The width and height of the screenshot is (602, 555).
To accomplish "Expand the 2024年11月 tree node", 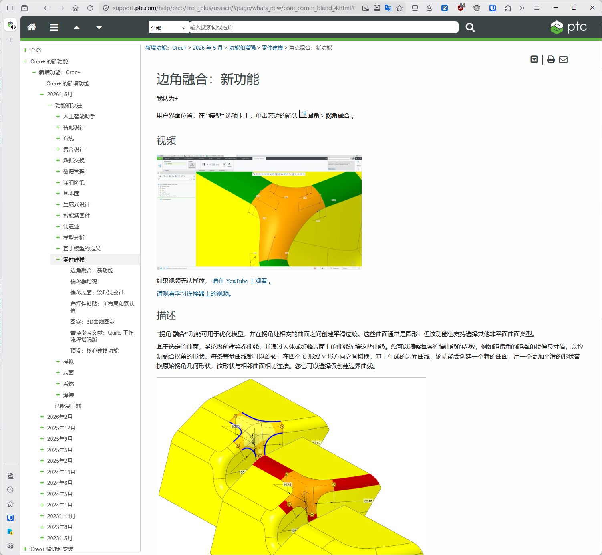I will click(x=42, y=472).
